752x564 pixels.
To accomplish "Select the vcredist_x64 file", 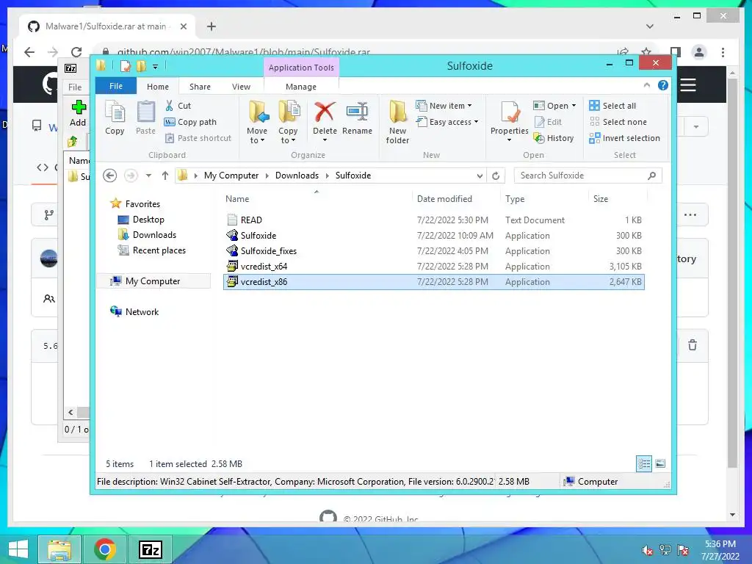I will tap(433, 266).
